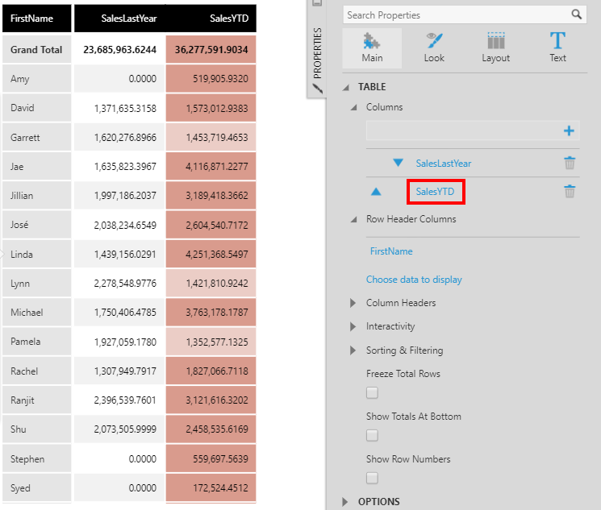Screen dimensions: 601x510
Task: Expand the Column Headers group
Action: (x=353, y=303)
